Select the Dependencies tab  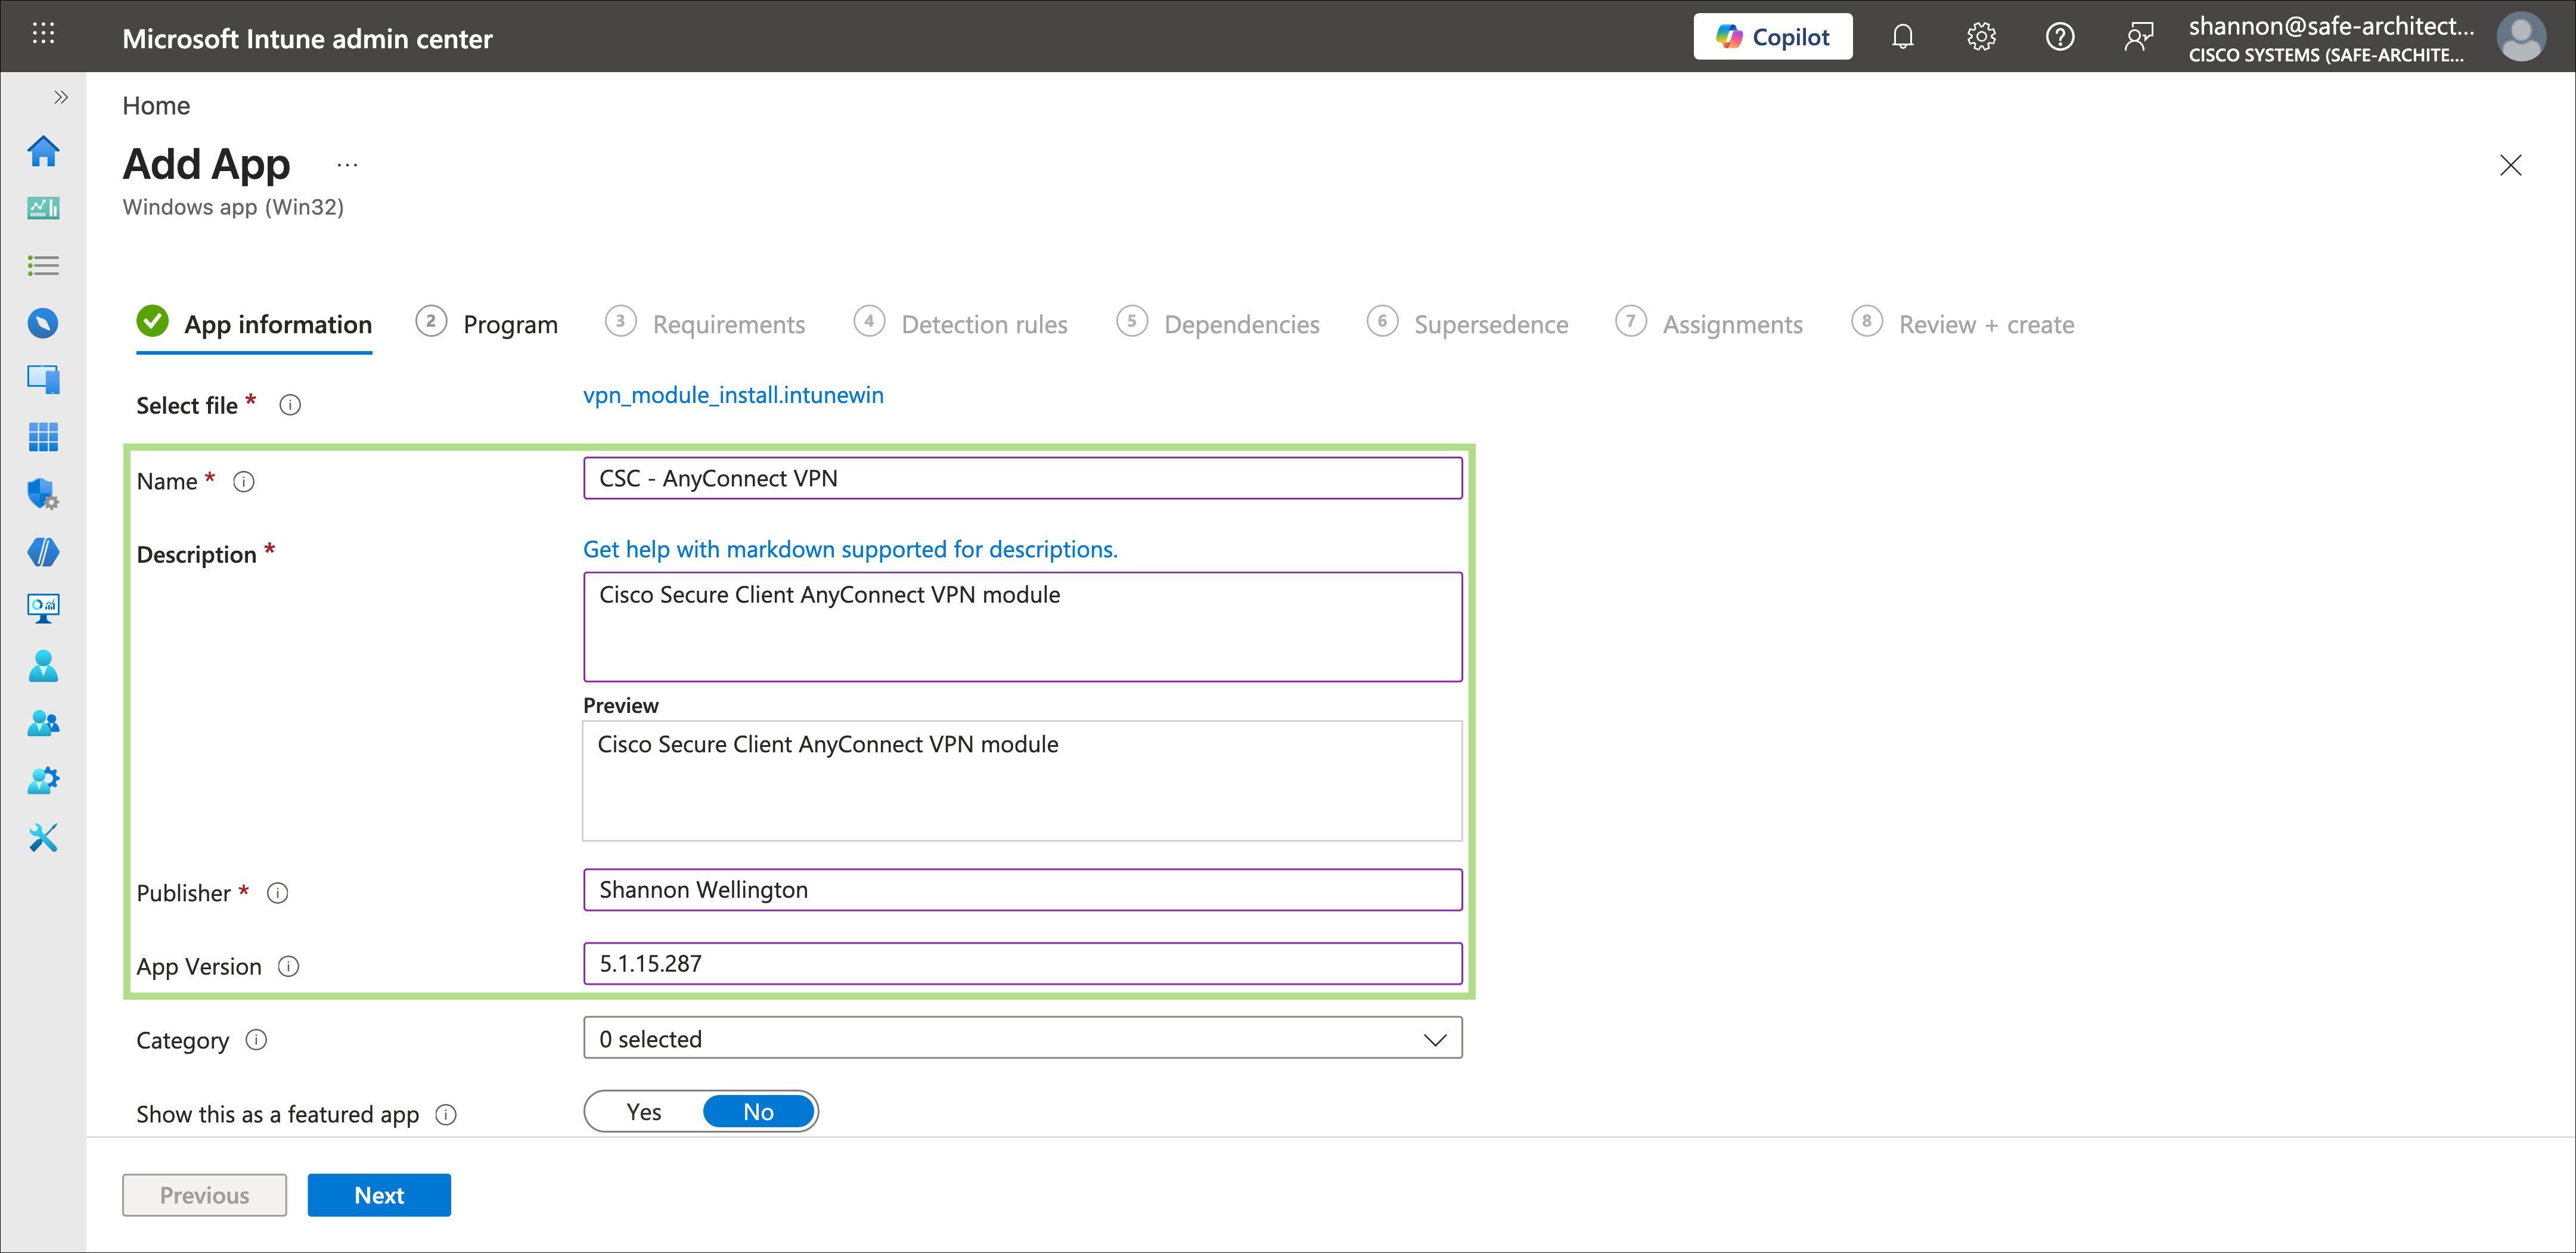[x=1218, y=324]
